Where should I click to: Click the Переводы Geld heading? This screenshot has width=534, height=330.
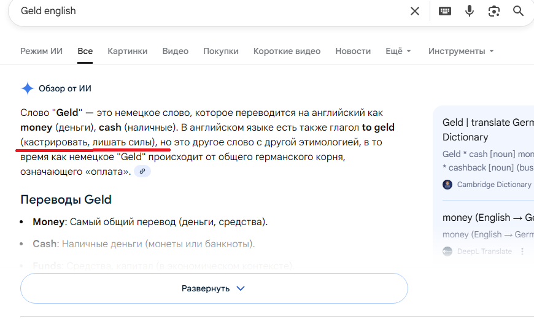pyautogui.click(x=66, y=199)
